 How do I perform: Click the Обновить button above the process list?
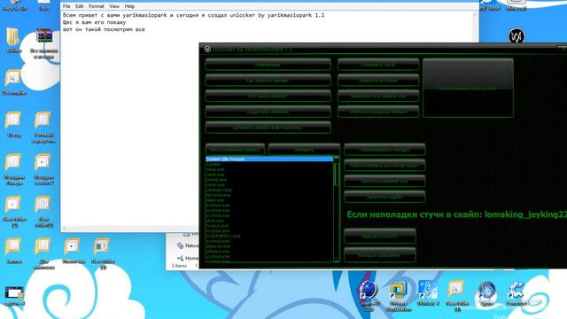point(304,150)
